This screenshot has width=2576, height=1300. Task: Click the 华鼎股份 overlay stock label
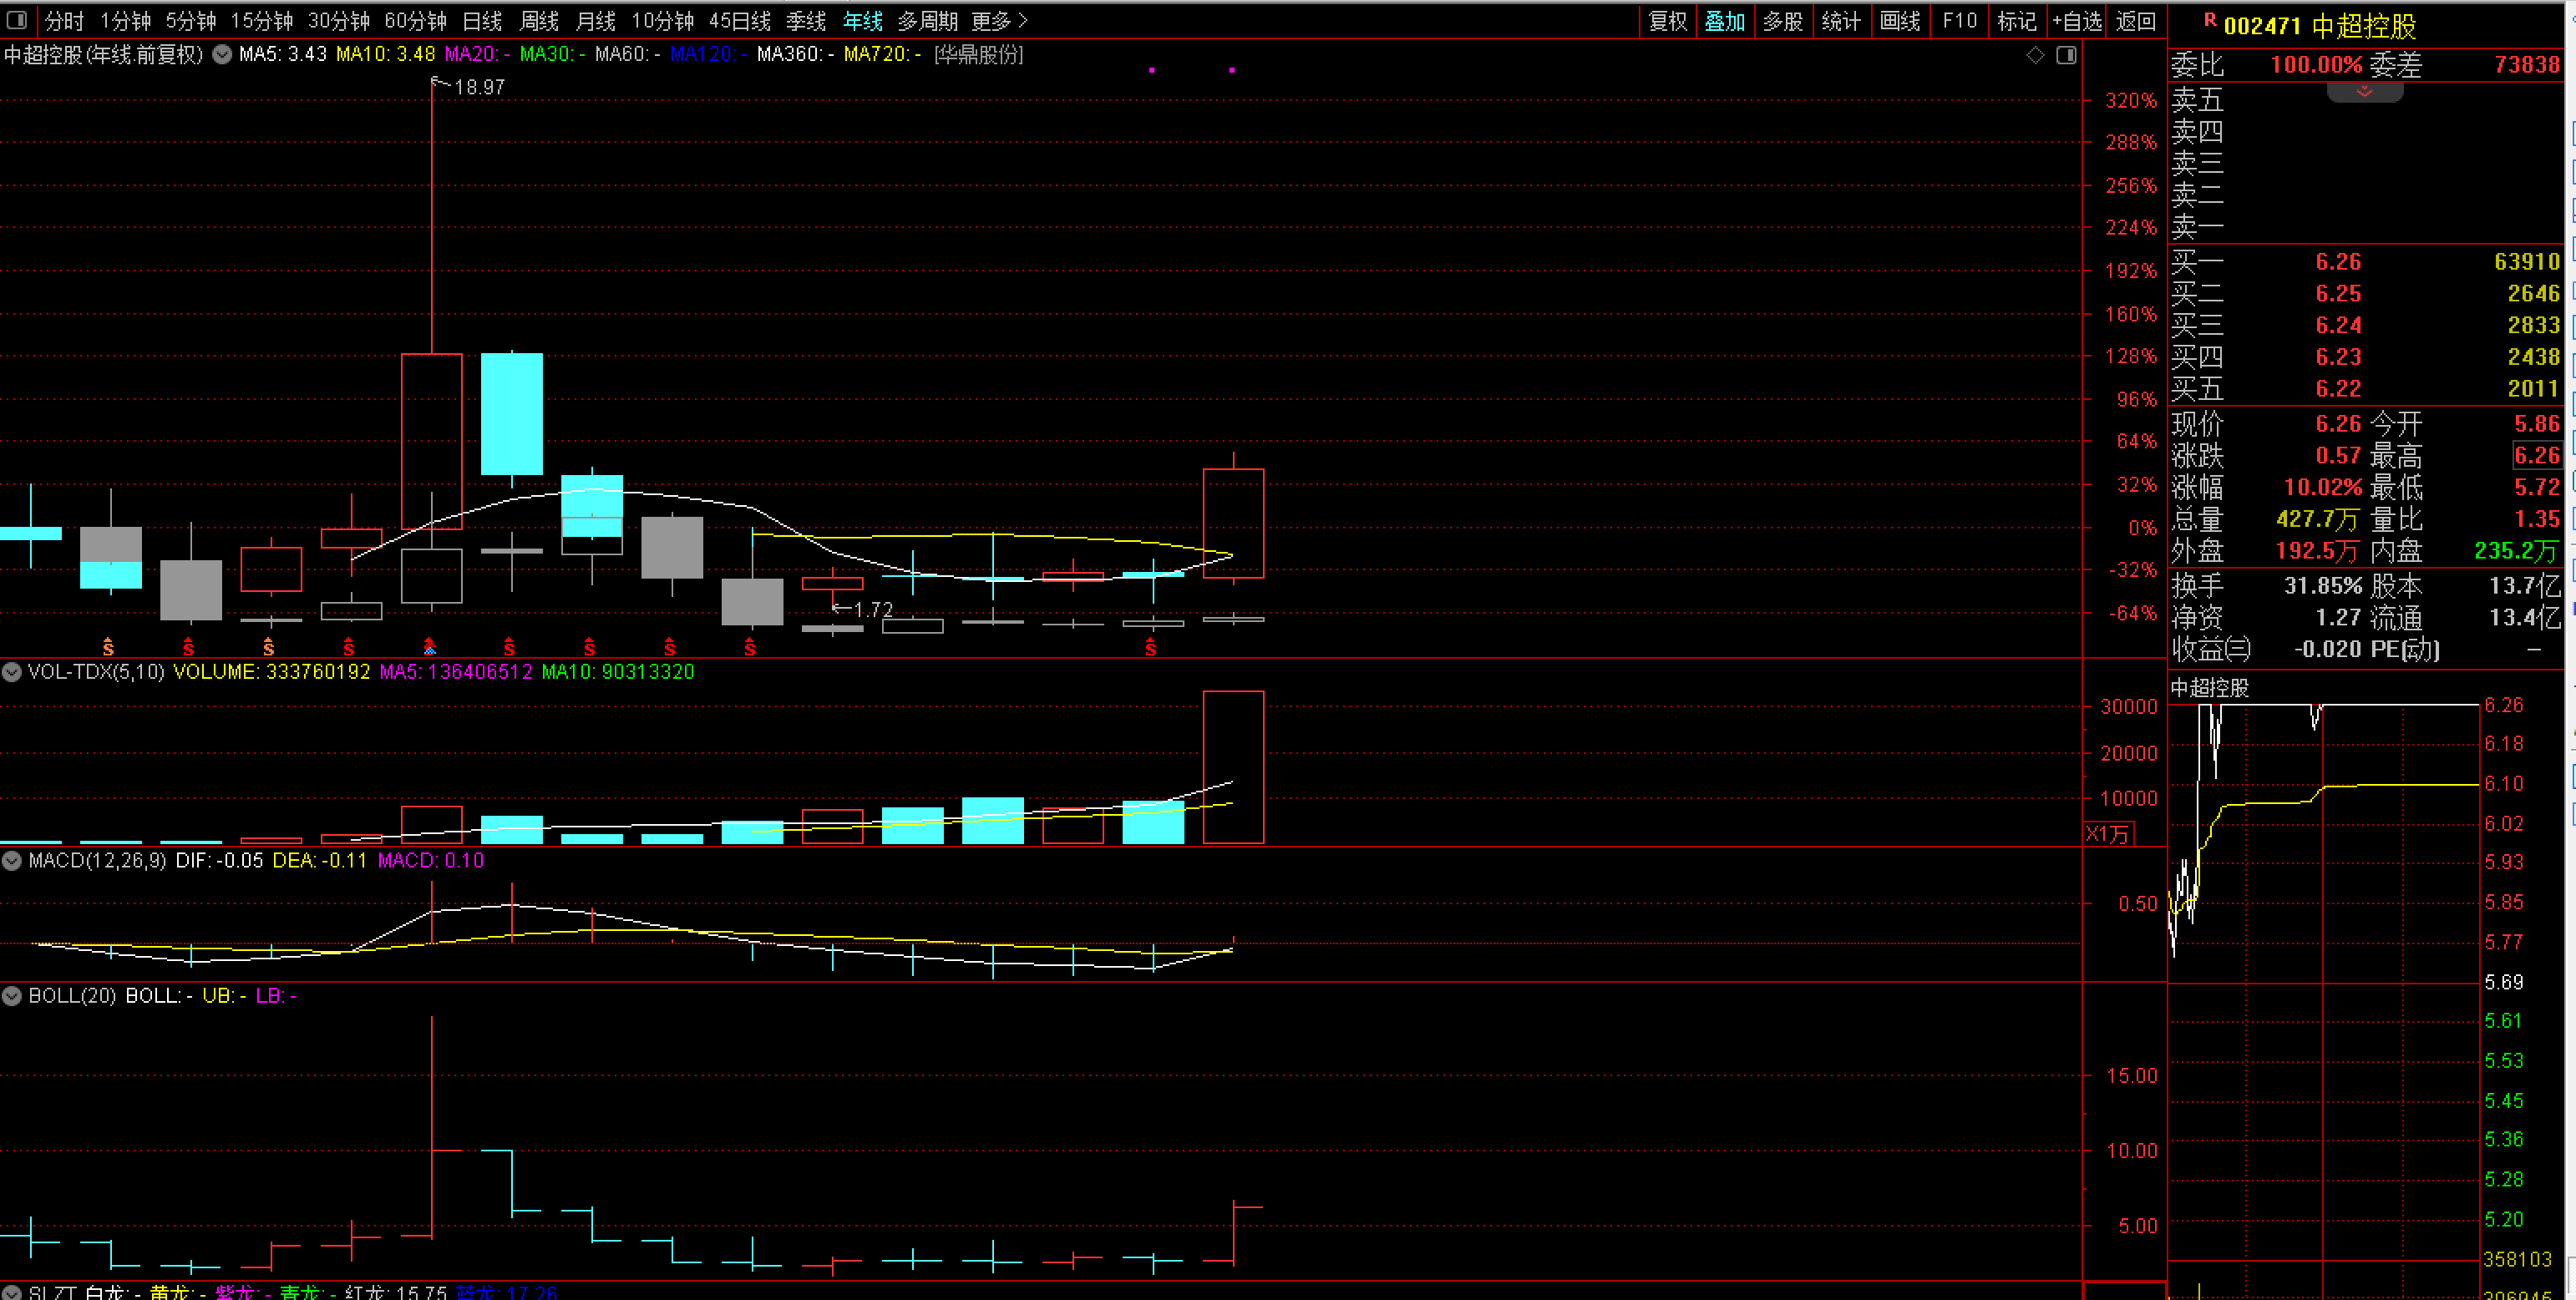pos(978,55)
